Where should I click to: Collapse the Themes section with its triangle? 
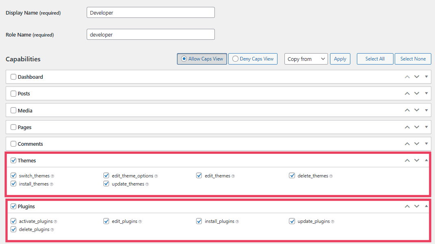[x=426, y=160]
